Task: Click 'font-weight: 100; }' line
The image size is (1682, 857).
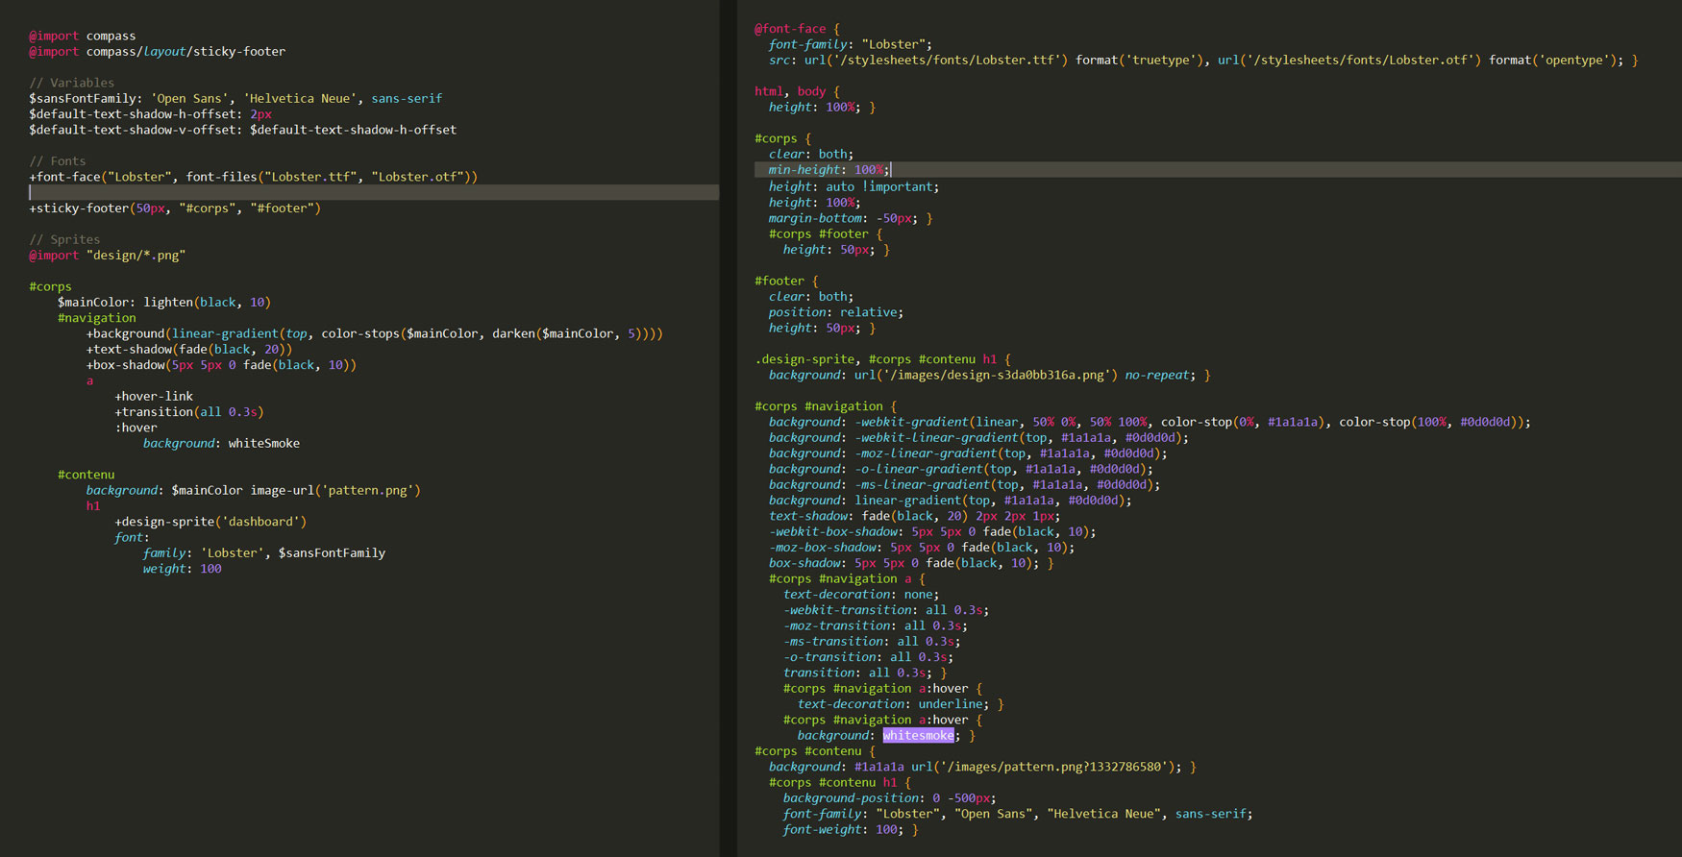Action: click(851, 829)
